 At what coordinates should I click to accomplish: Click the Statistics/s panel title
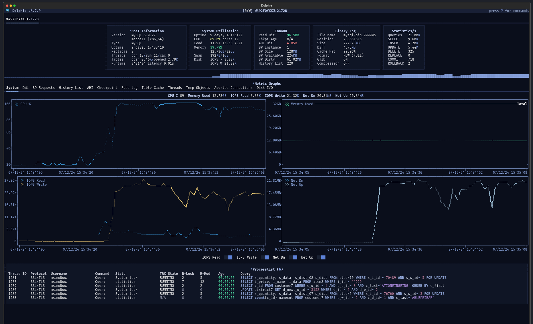(x=404, y=31)
